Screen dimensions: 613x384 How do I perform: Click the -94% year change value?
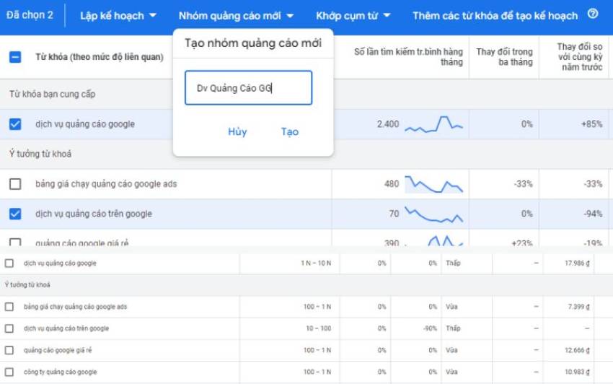[593, 214]
